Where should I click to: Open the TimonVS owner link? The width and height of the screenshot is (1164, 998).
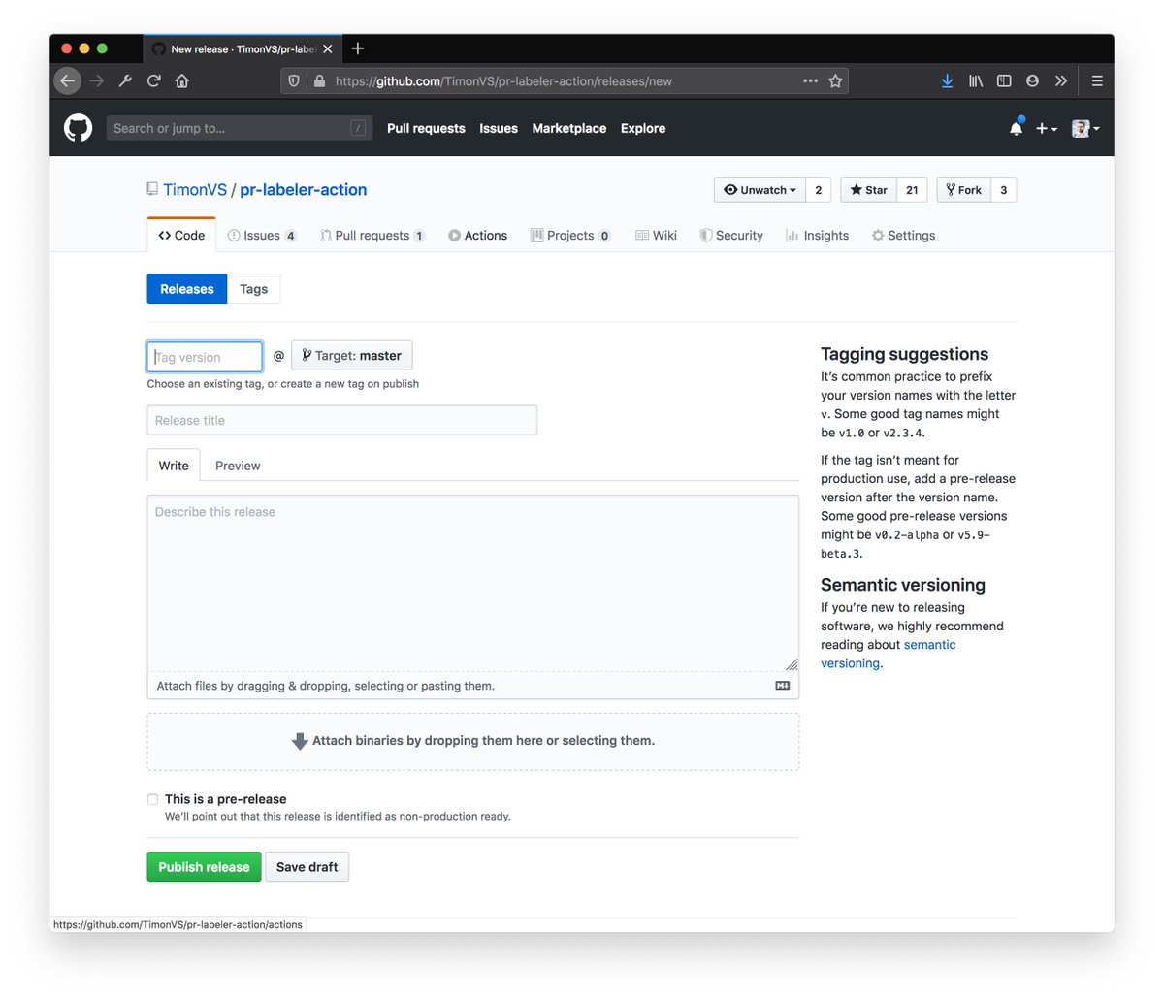(195, 190)
